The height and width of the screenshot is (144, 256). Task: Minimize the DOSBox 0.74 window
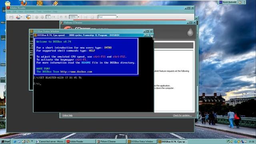click(x=145, y=35)
